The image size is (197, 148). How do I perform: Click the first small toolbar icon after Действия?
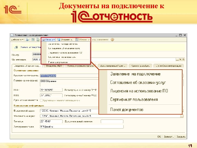click(x=27, y=40)
